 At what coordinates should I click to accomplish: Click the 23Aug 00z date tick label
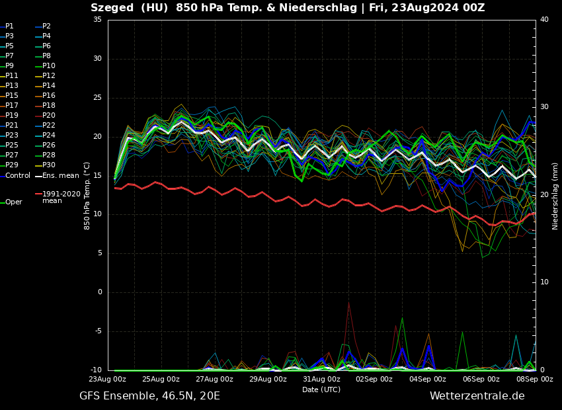(108, 379)
